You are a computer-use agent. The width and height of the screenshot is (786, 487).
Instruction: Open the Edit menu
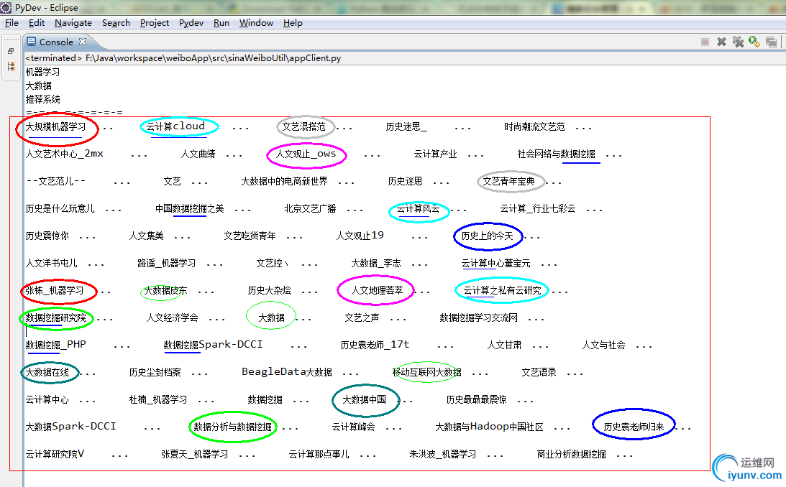point(37,23)
